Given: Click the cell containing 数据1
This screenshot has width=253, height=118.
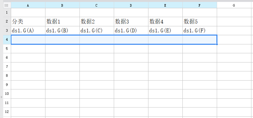Looking at the screenshot, I should tap(62, 22).
